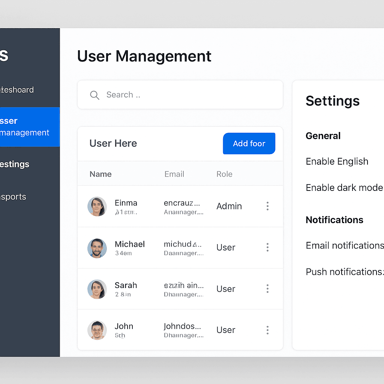Open the three-dot menu for Einma
The height and width of the screenshot is (384, 384).
pos(267,206)
